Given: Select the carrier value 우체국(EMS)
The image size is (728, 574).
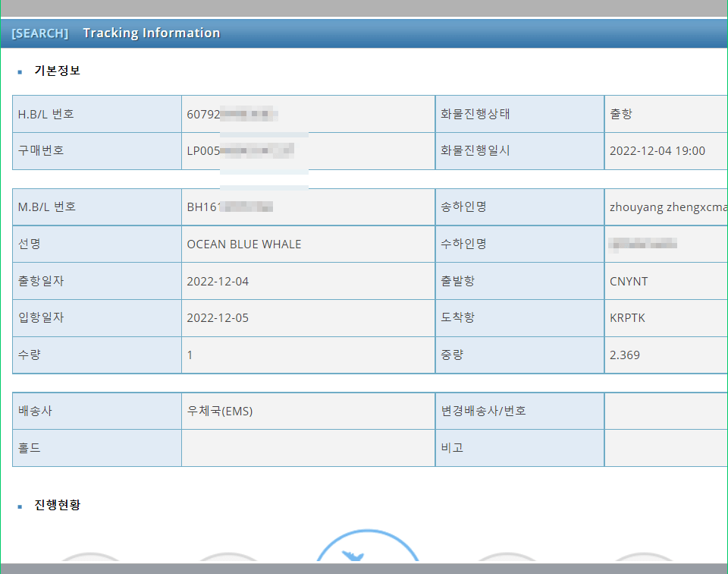Looking at the screenshot, I should click(220, 411).
